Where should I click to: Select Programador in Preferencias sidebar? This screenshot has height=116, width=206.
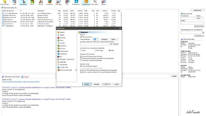62,65
